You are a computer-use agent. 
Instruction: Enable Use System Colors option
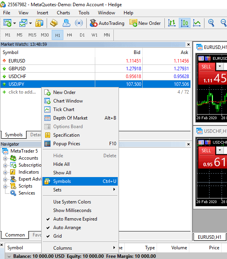(80, 202)
